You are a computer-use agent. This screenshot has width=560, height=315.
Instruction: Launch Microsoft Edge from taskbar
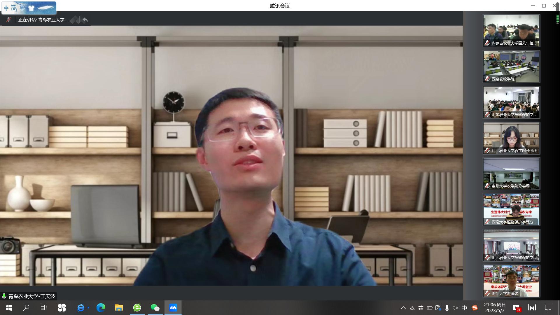pyautogui.click(x=101, y=308)
